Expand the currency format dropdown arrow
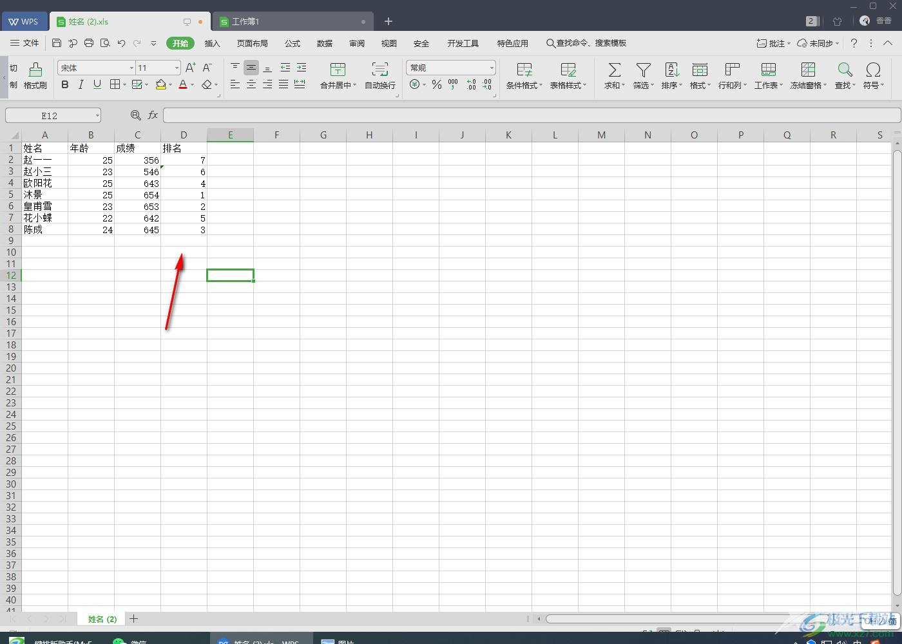 pos(424,85)
